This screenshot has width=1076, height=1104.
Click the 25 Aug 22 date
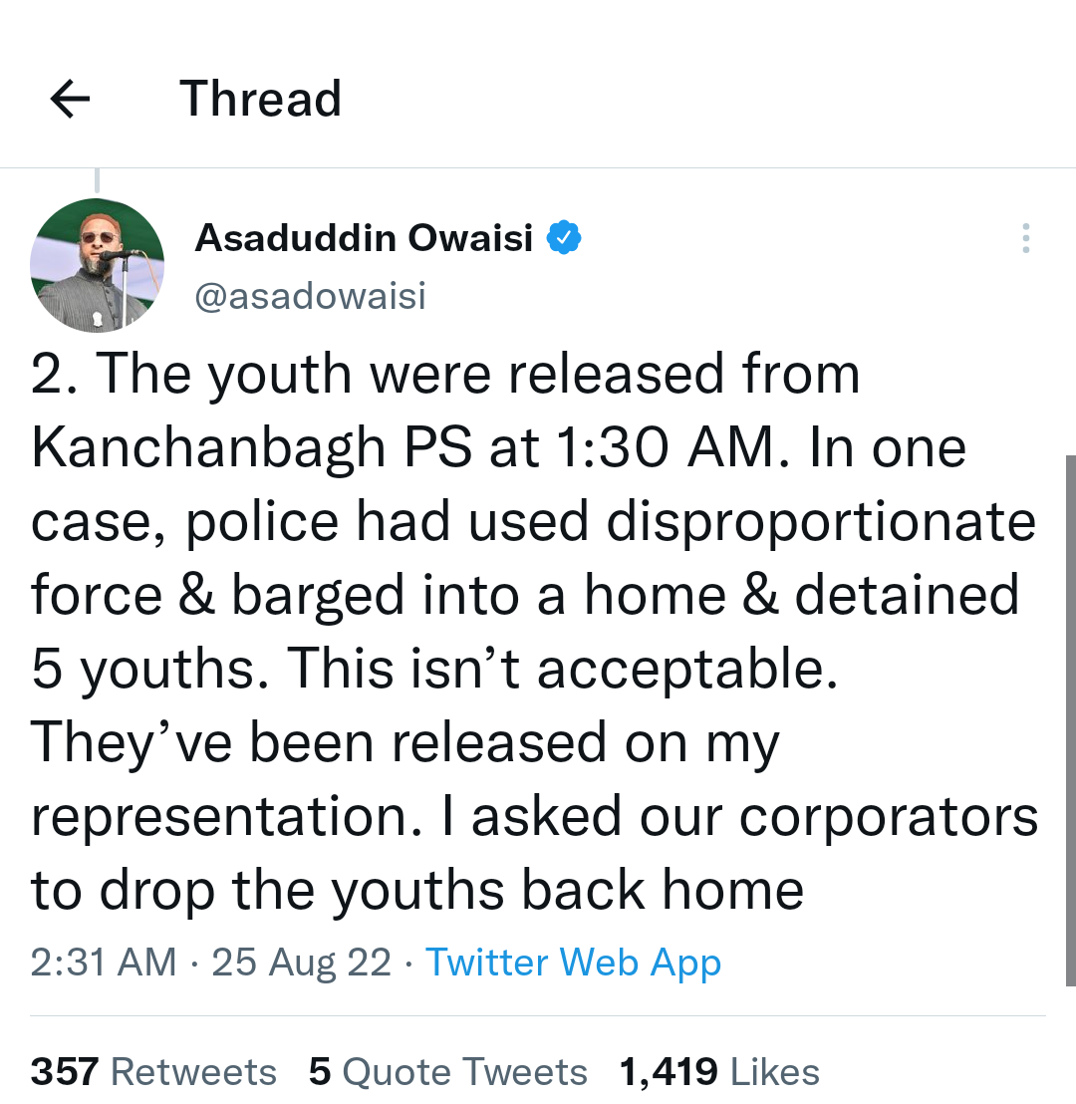click(x=301, y=963)
